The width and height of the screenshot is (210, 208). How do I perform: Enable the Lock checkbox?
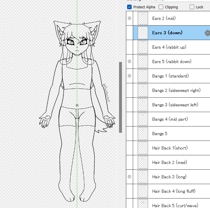pos(192,7)
